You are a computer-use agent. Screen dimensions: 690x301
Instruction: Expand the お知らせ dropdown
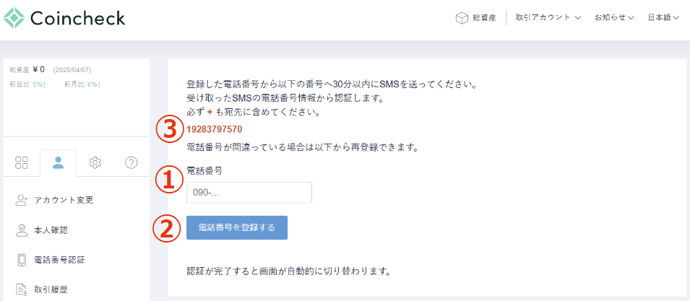[x=614, y=18]
